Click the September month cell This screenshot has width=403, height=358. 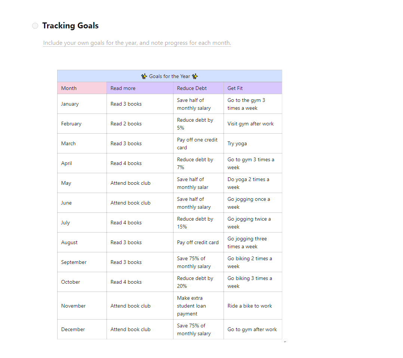tap(82, 262)
